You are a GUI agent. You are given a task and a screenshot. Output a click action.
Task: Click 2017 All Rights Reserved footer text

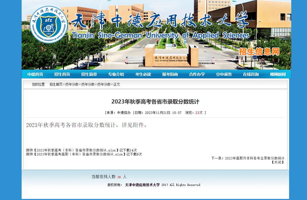point(181,185)
